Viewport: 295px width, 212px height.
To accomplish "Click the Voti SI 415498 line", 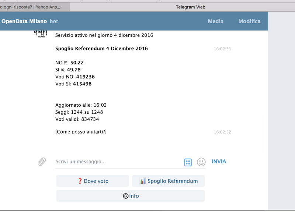I will pos(73,84).
